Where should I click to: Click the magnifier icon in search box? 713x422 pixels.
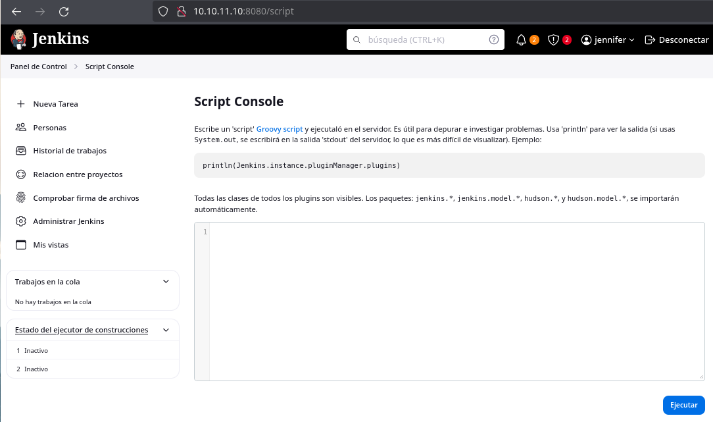(x=357, y=40)
